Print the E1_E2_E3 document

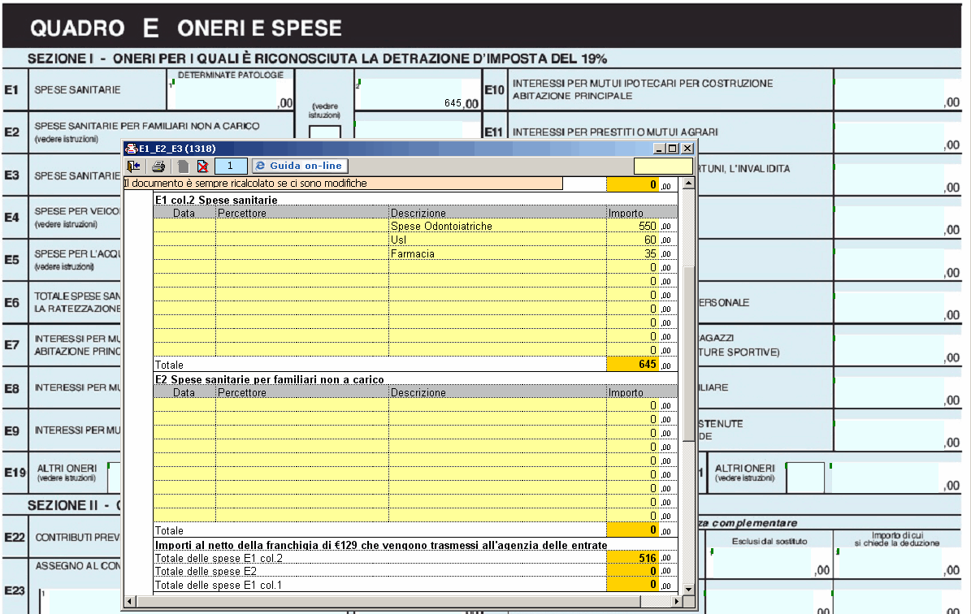(158, 166)
